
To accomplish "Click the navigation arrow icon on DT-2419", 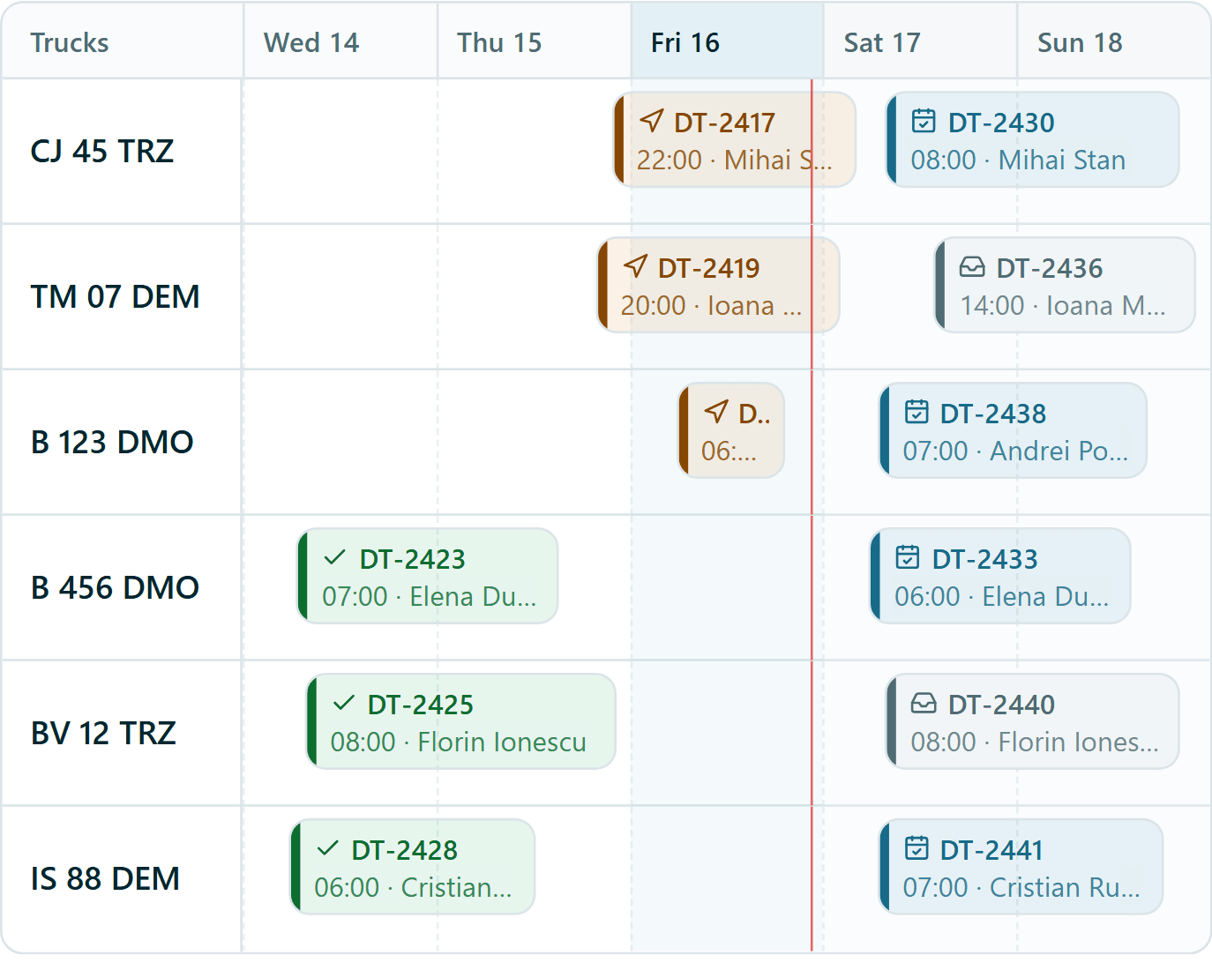I will 636,266.
